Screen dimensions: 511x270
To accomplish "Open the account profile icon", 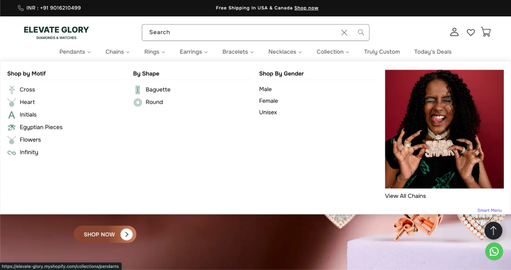I will point(455,32).
